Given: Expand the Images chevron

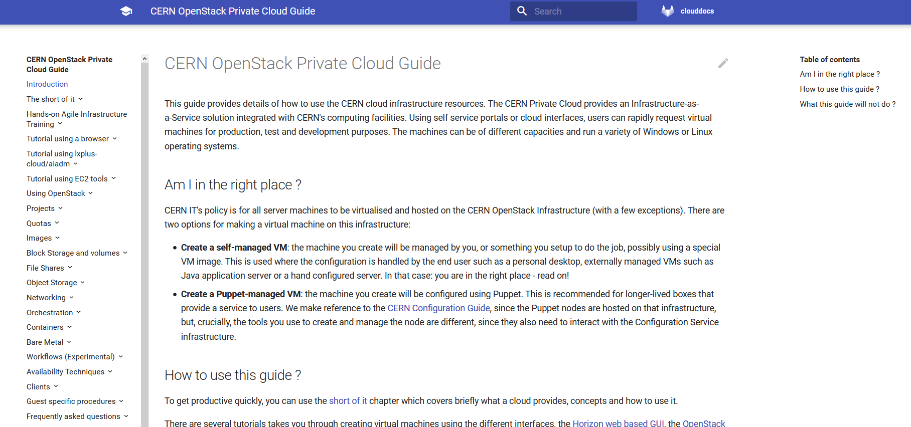Looking at the screenshot, I should pos(58,238).
